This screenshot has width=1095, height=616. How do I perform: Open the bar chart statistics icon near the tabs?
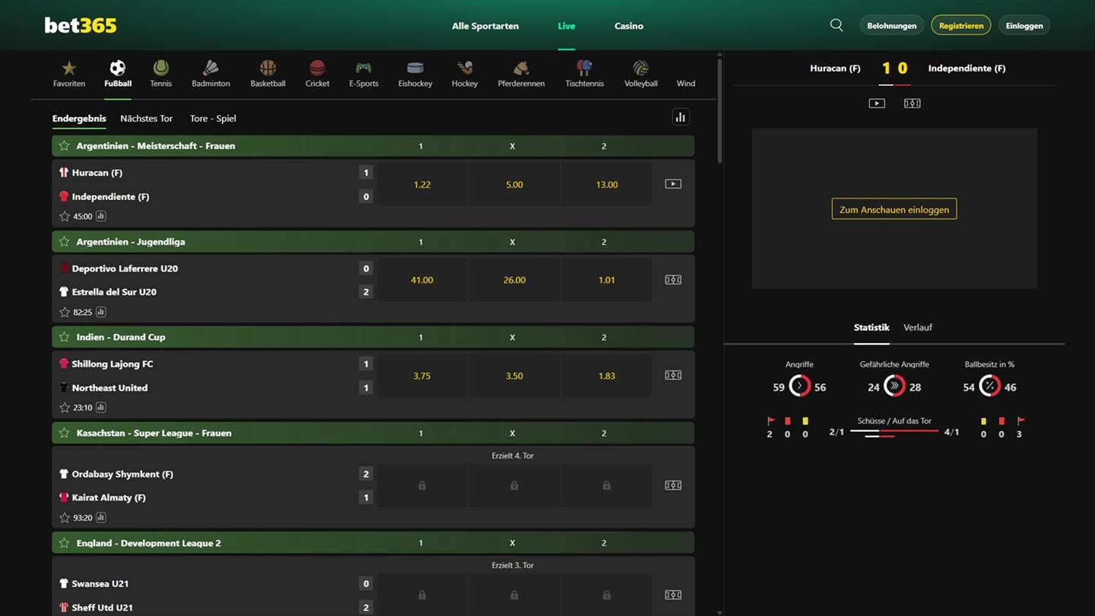click(x=681, y=117)
